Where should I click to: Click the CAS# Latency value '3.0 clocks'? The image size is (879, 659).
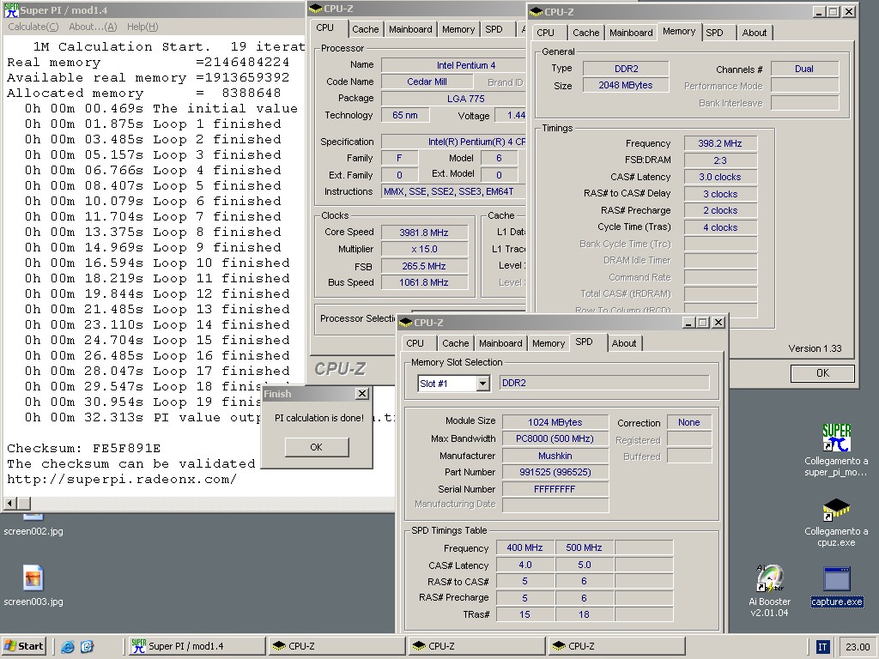pyautogui.click(x=720, y=177)
